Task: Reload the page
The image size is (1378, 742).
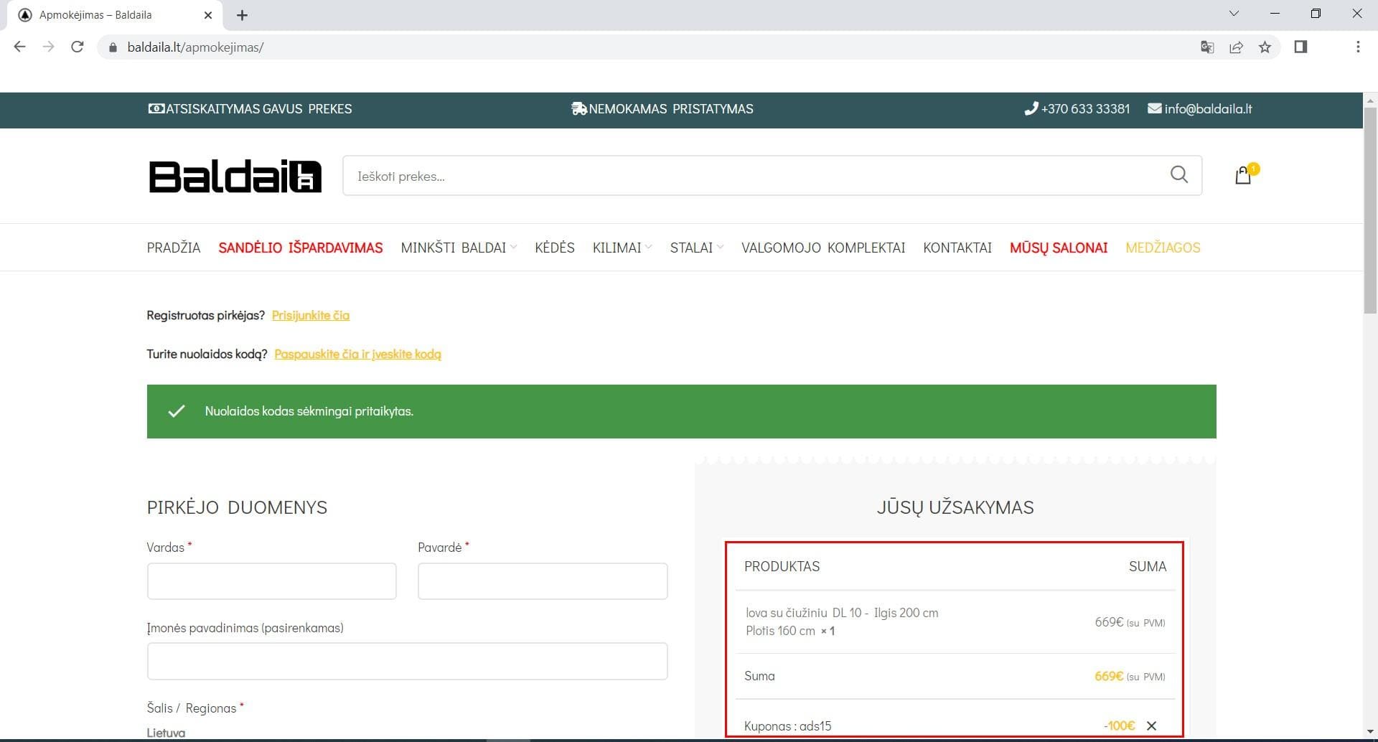Action: (x=78, y=47)
